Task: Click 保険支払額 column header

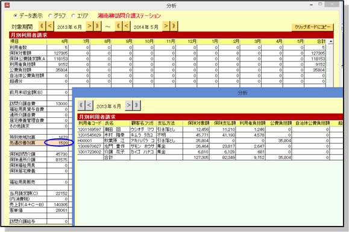Action: (222, 123)
